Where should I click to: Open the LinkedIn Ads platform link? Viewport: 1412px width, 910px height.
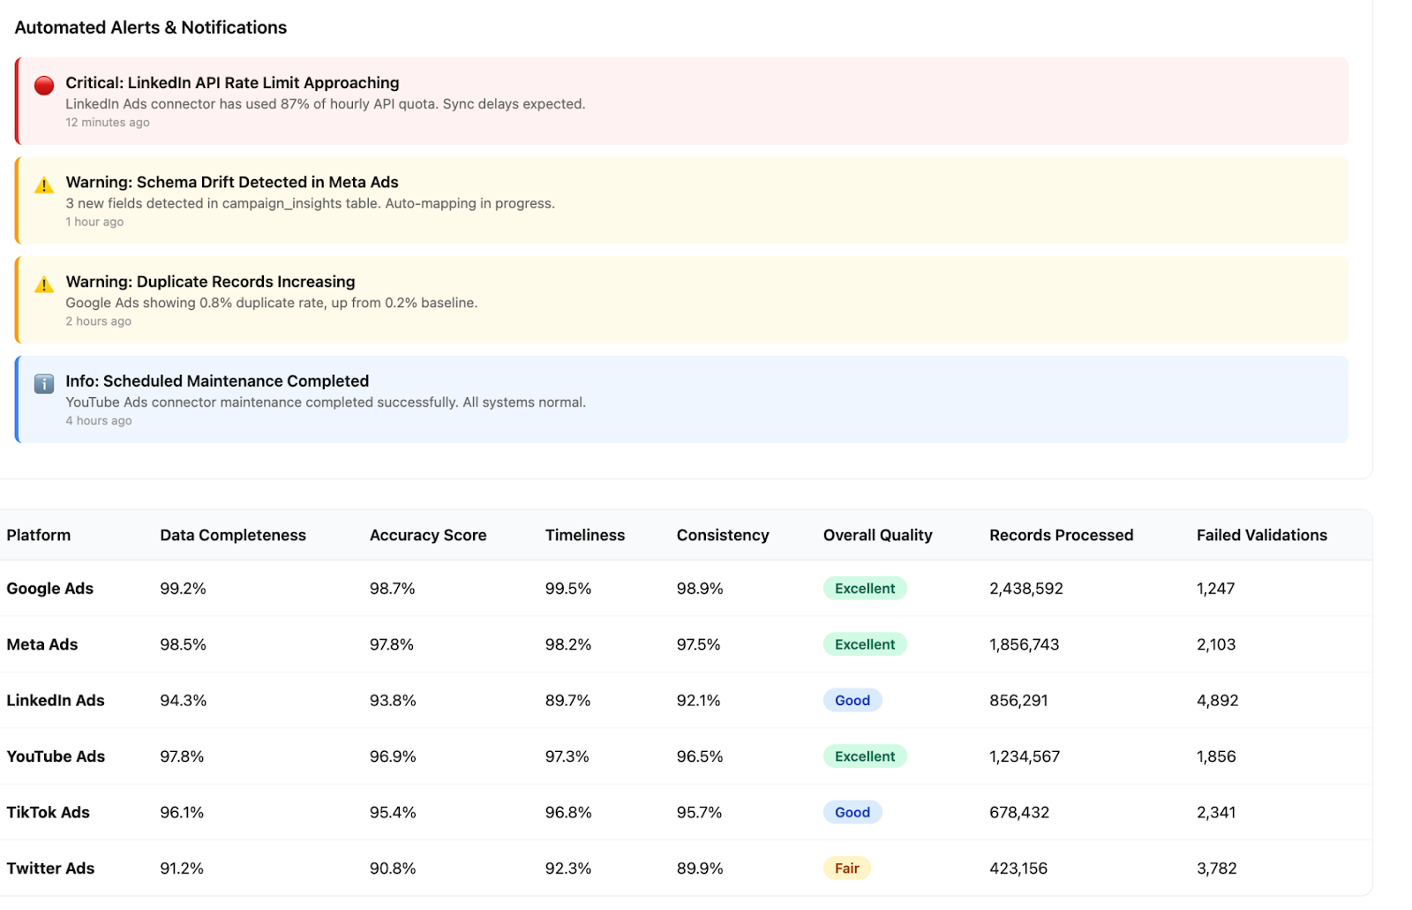(x=56, y=700)
